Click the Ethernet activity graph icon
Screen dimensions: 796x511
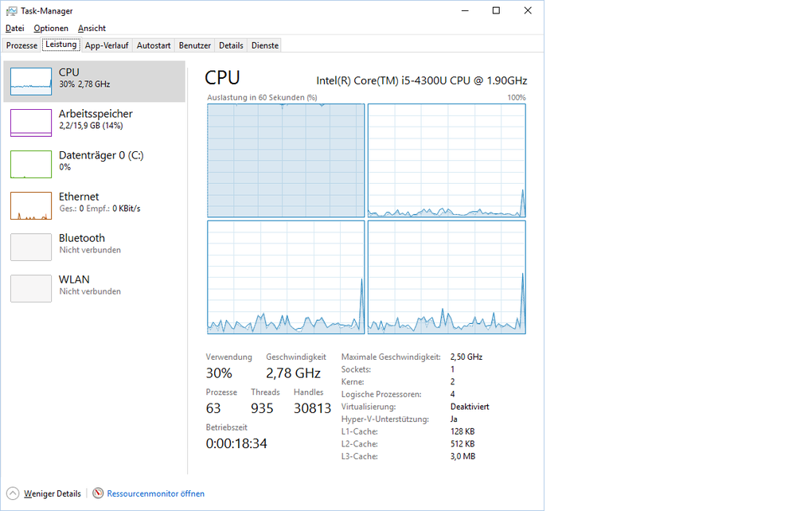click(31, 205)
